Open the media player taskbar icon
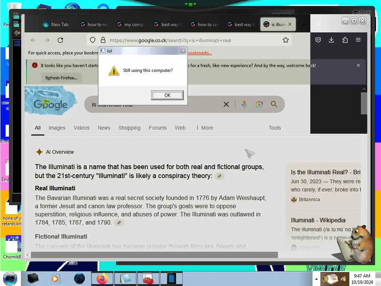The width and height of the screenshot is (381, 286). 55,279
